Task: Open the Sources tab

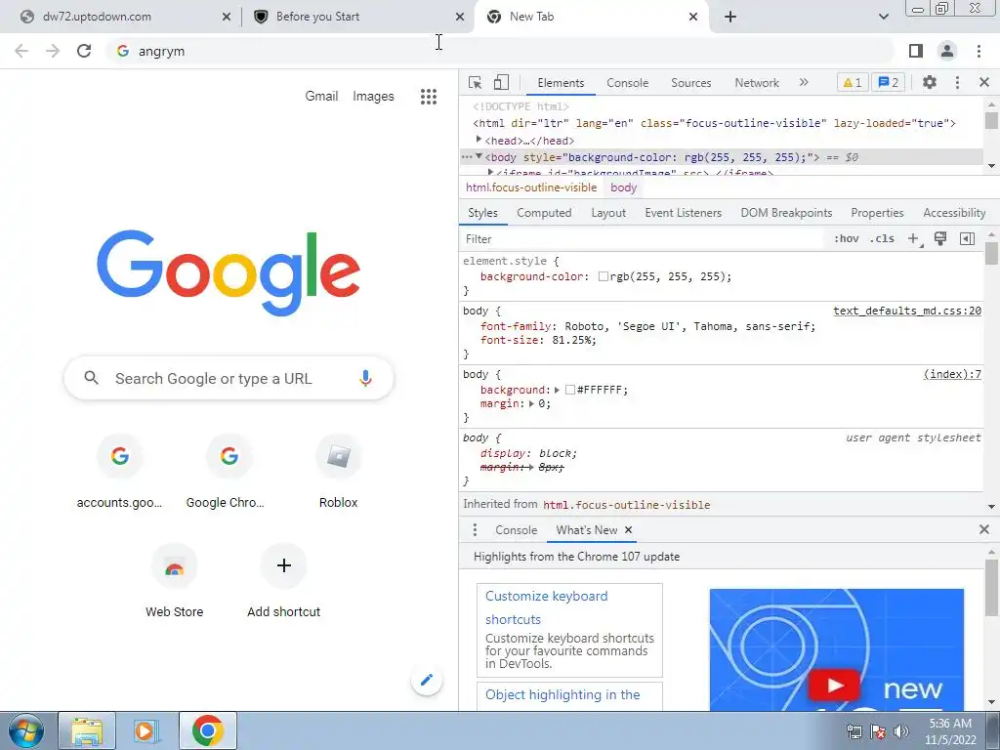Action: [x=690, y=83]
